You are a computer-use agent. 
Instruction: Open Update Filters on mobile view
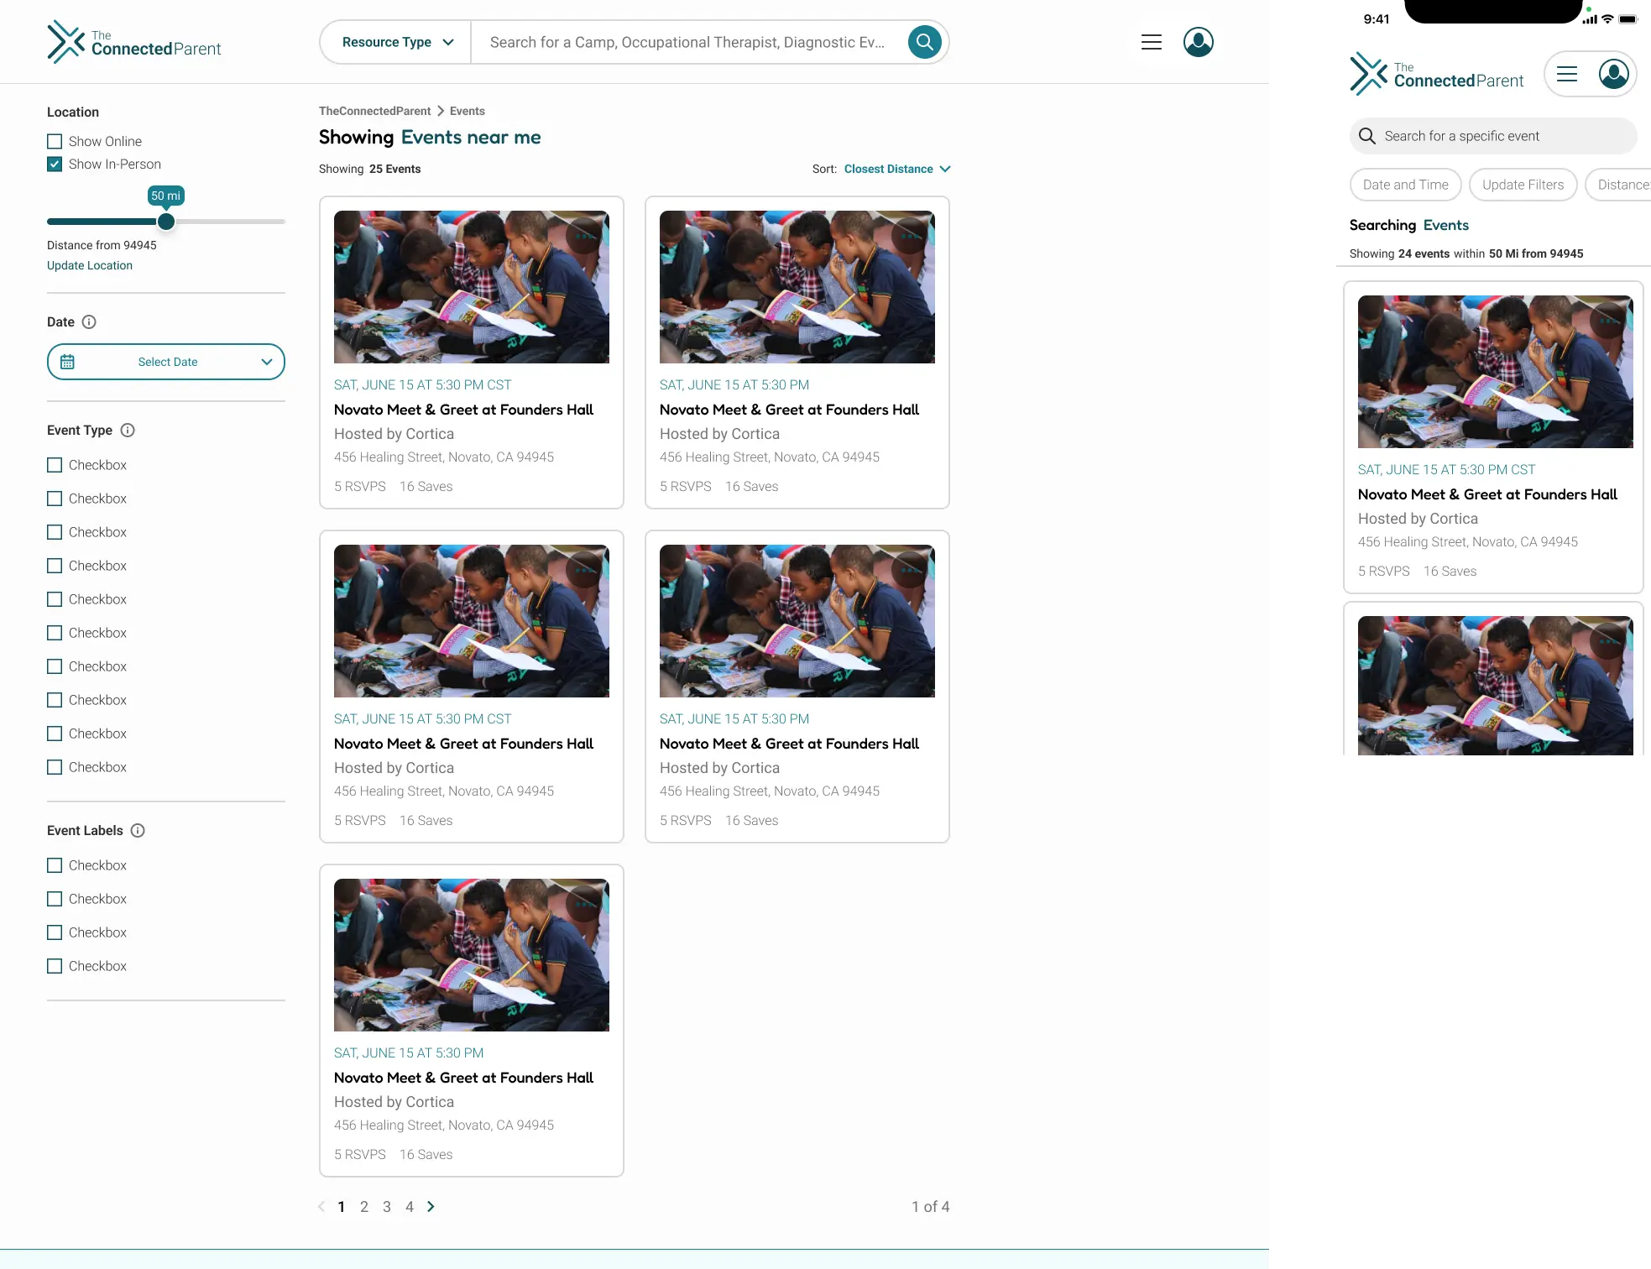[1522, 185]
